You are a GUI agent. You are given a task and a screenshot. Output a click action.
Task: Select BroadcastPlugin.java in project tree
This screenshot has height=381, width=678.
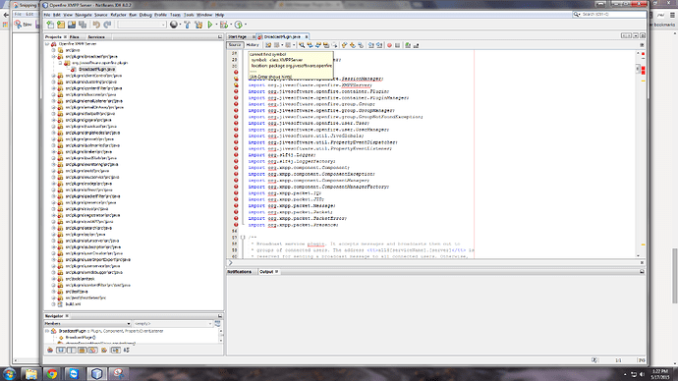[97, 69]
